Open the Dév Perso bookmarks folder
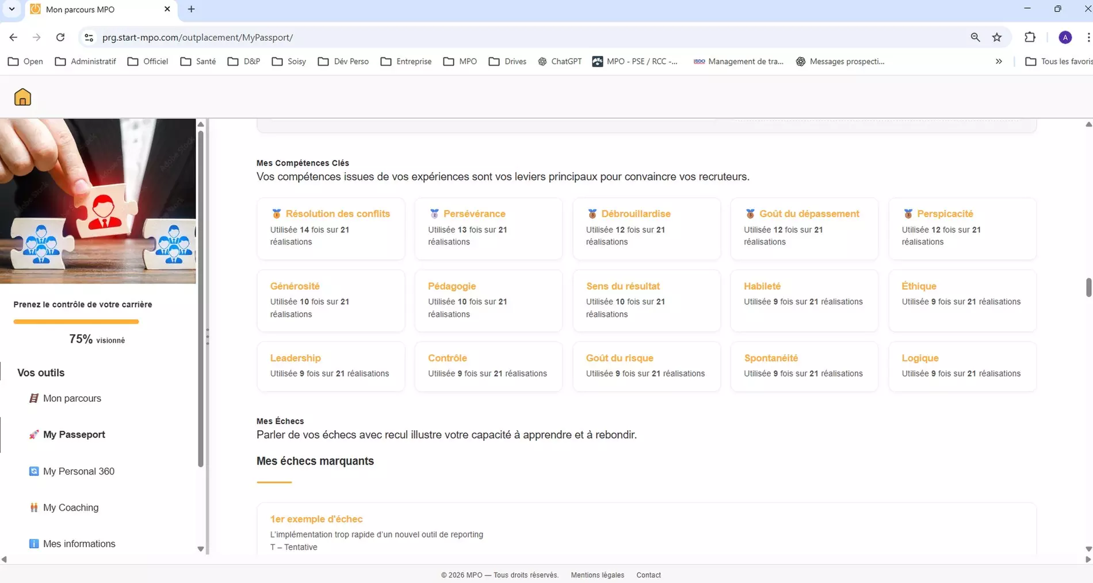Viewport: 1093px width, 583px height. click(x=343, y=61)
